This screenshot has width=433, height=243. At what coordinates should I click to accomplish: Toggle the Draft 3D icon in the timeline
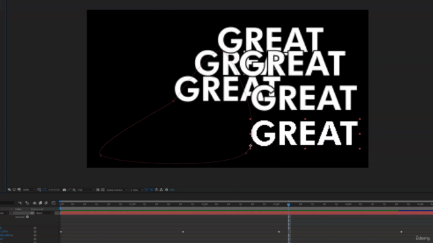click(x=27, y=203)
